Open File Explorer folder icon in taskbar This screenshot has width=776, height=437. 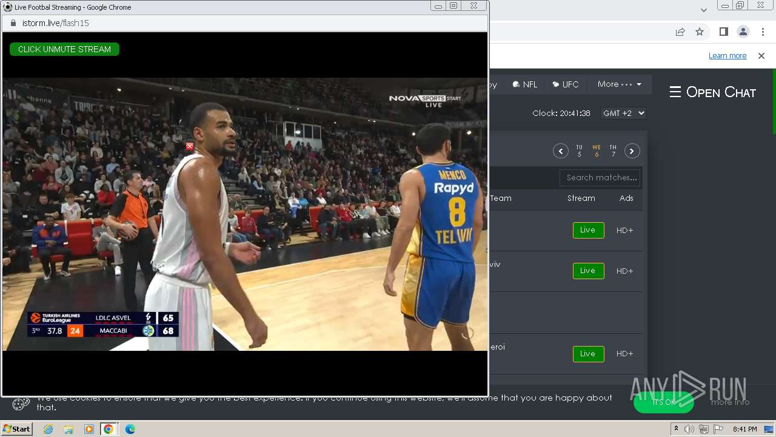click(x=69, y=429)
